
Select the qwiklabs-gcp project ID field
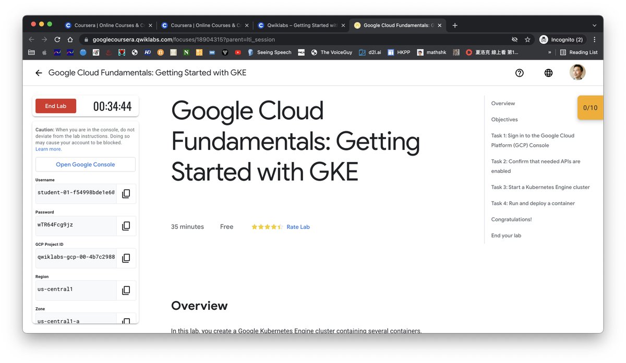[x=76, y=257]
